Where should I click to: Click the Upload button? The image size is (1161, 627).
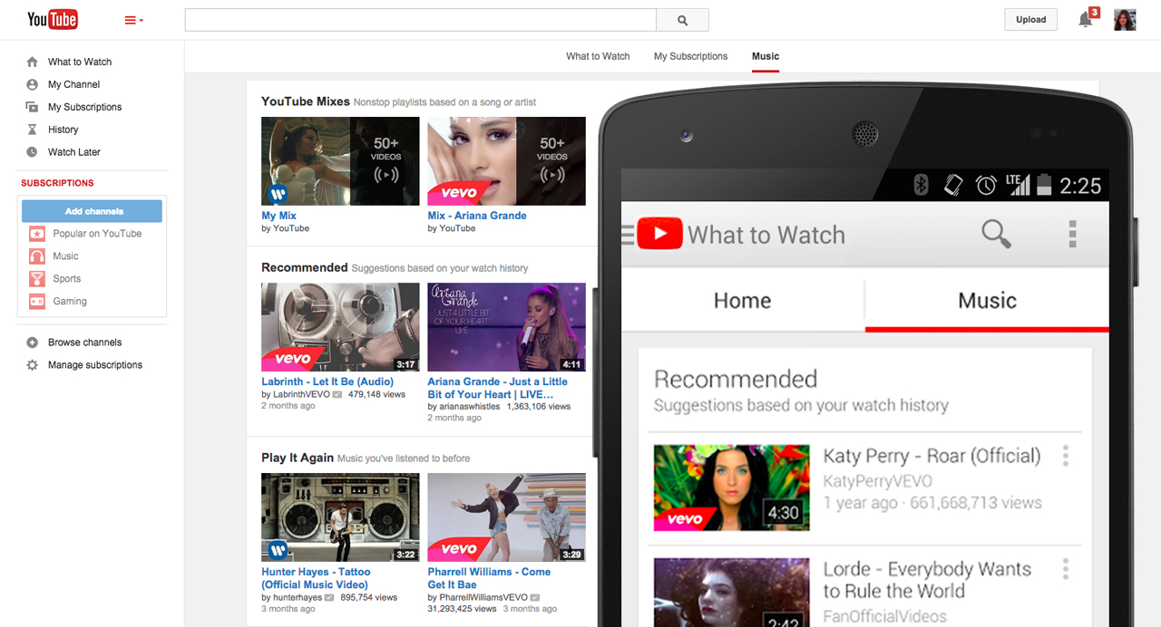coord(1030,20)
